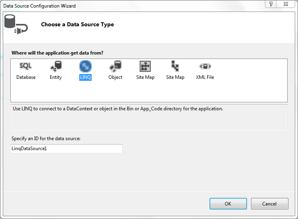Viewport: 298px width, 219px height.
Task: Select Site Map with branching tree icon
Action: tap(175, 70)
